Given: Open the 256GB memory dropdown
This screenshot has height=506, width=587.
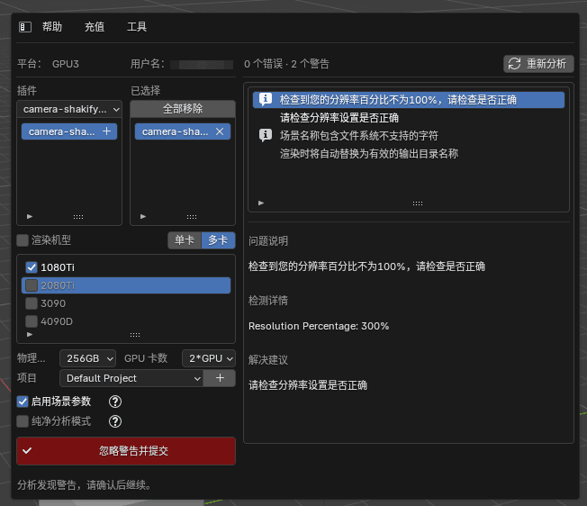Looking at the screenshot, I should pos(87,358).
